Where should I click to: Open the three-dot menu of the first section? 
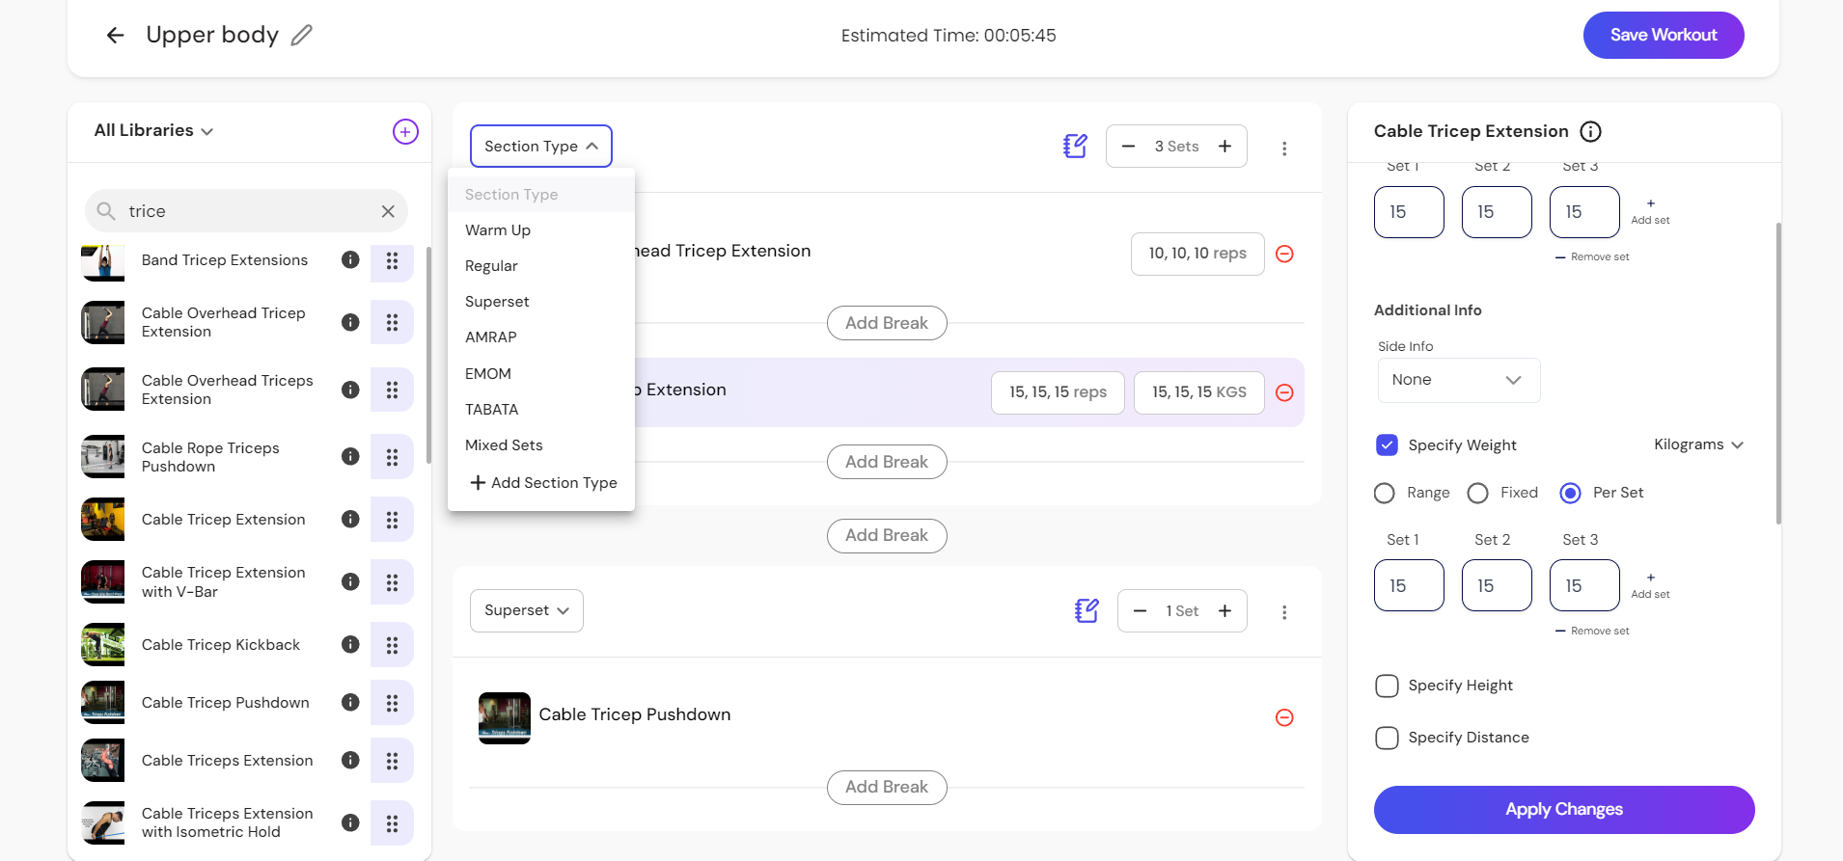pos(1284,148)
